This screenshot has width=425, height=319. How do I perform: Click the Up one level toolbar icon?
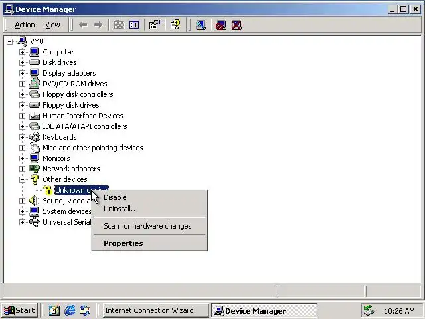pos(119,25)
